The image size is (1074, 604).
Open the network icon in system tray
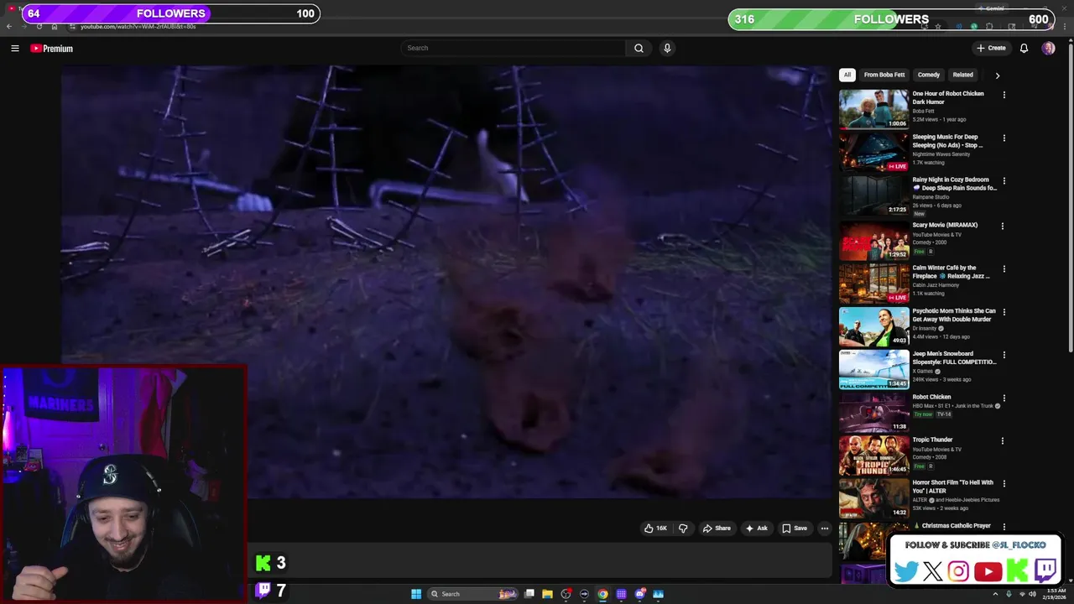point(1021,594)
